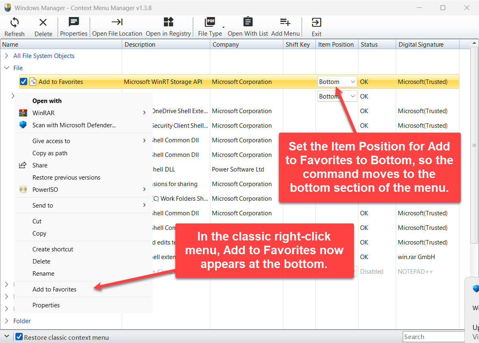Click the Add Menu toolbar icon
Viewport: 479px width, 343px height.
[x=285, y=22]
